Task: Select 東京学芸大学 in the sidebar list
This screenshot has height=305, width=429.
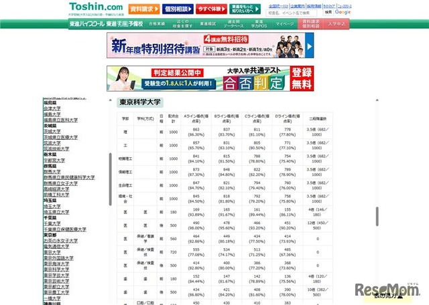Action: [56, 276]
